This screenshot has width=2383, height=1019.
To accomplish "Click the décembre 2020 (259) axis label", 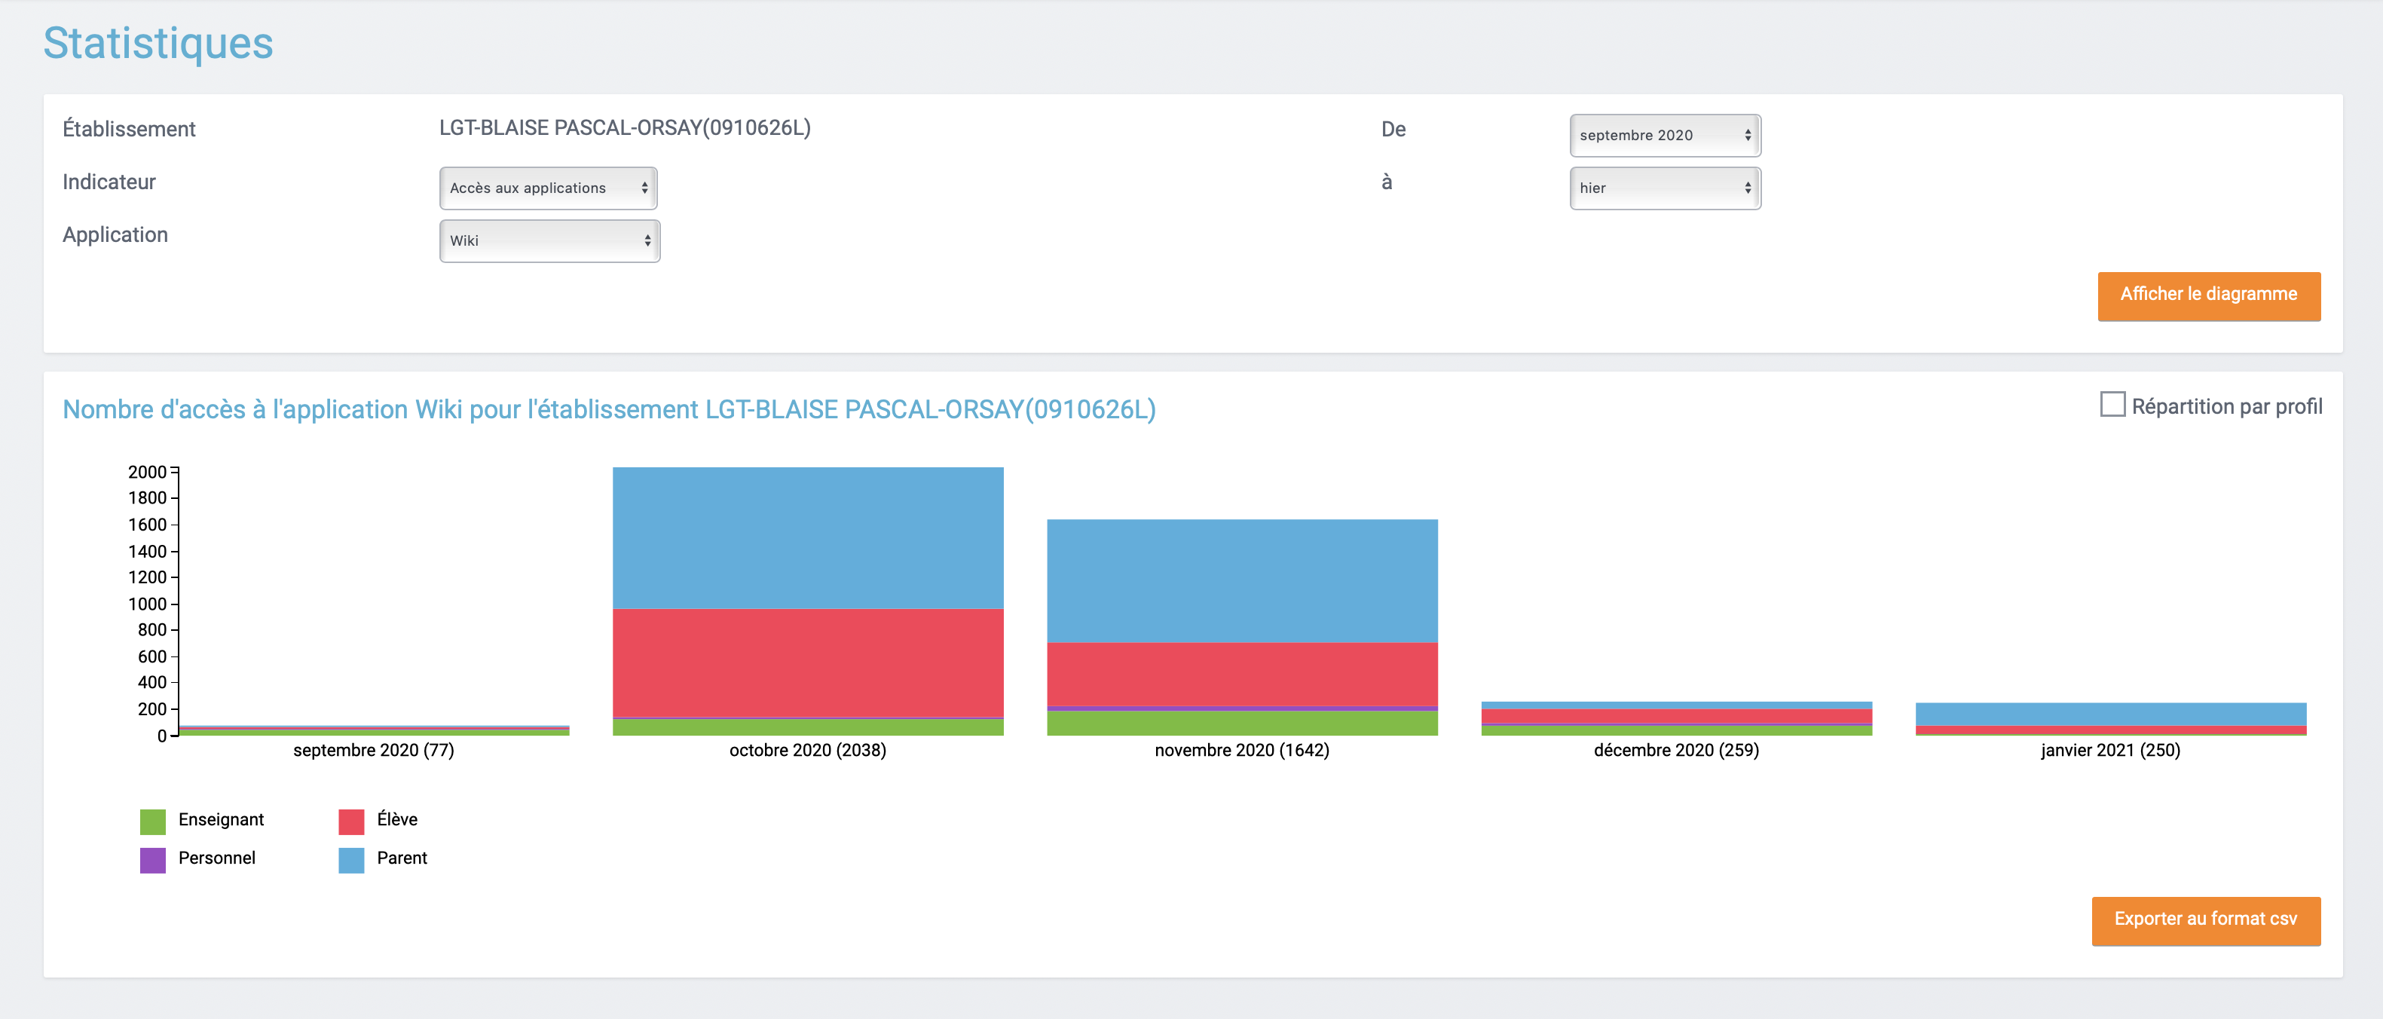I will coord(1675,751).
